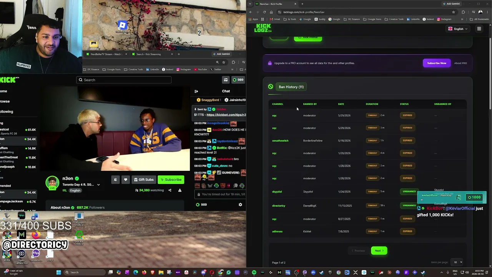Open n3on's channel avatar
This screenshot has width=492, height=277.
(x=52, y=183)
